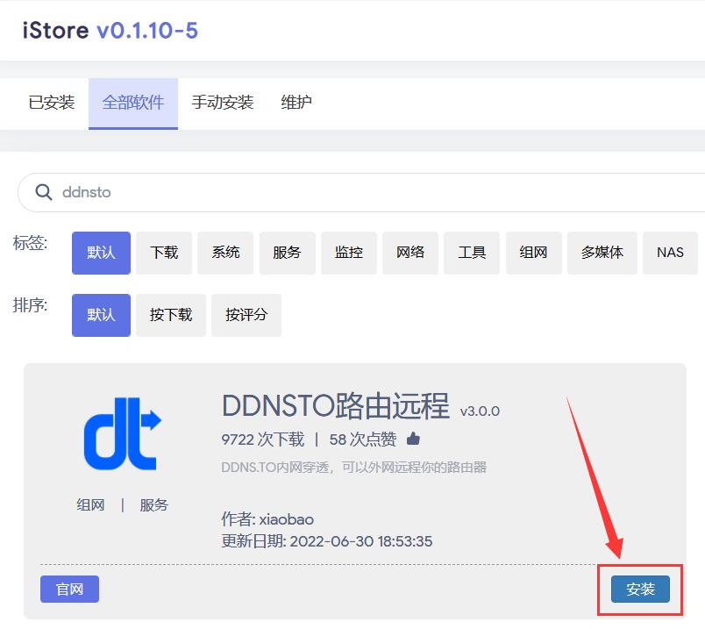The width and height of the screenshot is (705, 629).
Task: Filter by 监控 tag
Action: [x=349, y=253]
